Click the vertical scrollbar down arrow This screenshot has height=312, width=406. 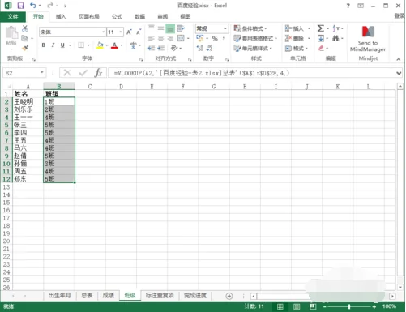(400, 288)
